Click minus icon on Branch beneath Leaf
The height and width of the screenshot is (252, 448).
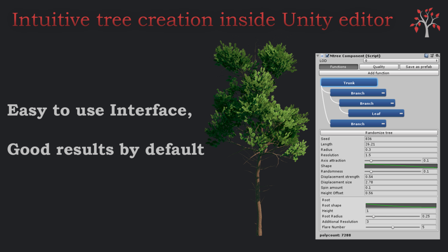383,124
